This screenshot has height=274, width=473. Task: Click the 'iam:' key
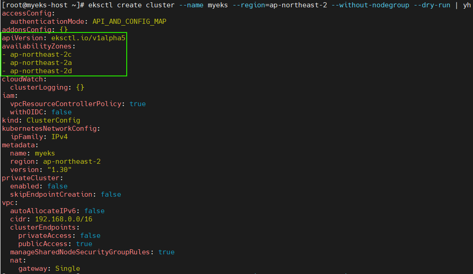(10, 96)
